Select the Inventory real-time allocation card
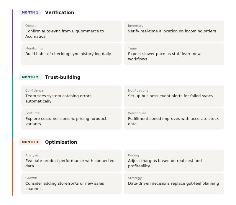Screen dimensions: 236x205 tap(174, 31)
